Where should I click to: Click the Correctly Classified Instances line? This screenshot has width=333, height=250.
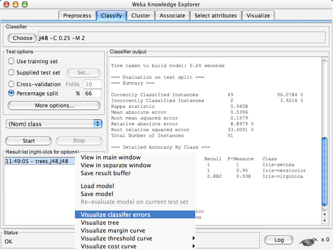pos(207,94)
